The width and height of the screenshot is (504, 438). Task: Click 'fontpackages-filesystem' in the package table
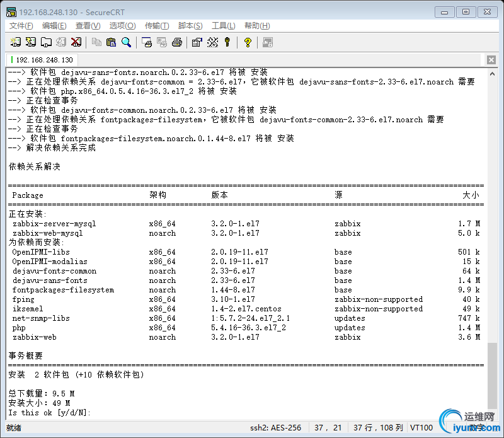click(x=63, y=290)
